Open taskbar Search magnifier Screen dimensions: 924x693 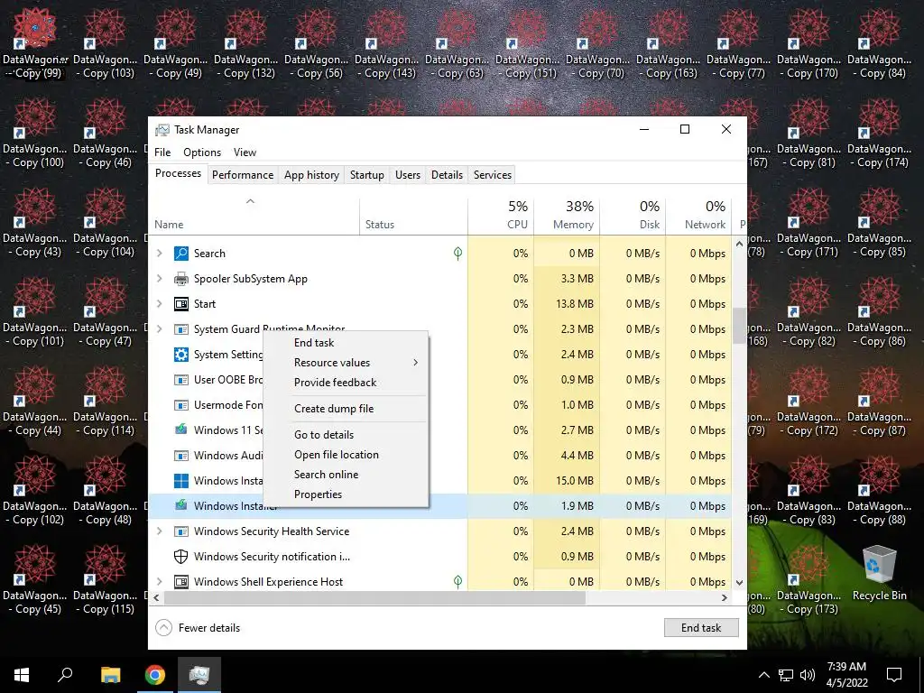[65, 674]
